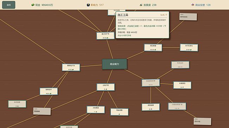Click the 影响力 influence icon
Screen dimensions: 229x128
point(88,5)
